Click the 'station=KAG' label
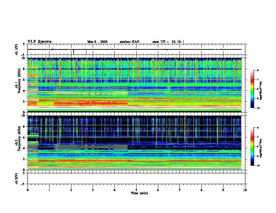The height and width of the screenshot is (213, 276). [129, 42]
